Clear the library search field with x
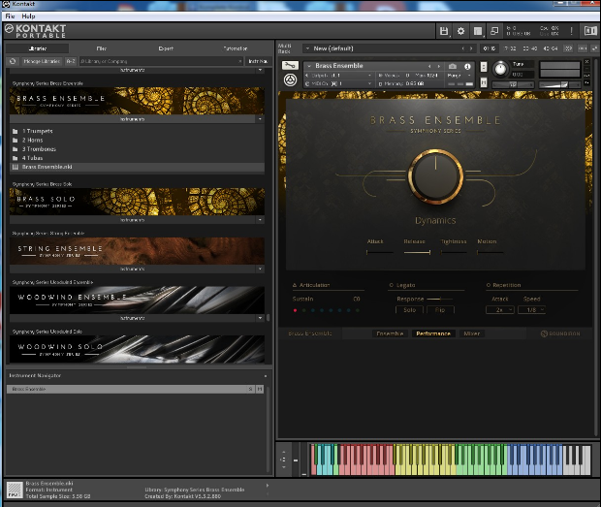Viewport: 601px width, 507px height. [x=240, y=61]
